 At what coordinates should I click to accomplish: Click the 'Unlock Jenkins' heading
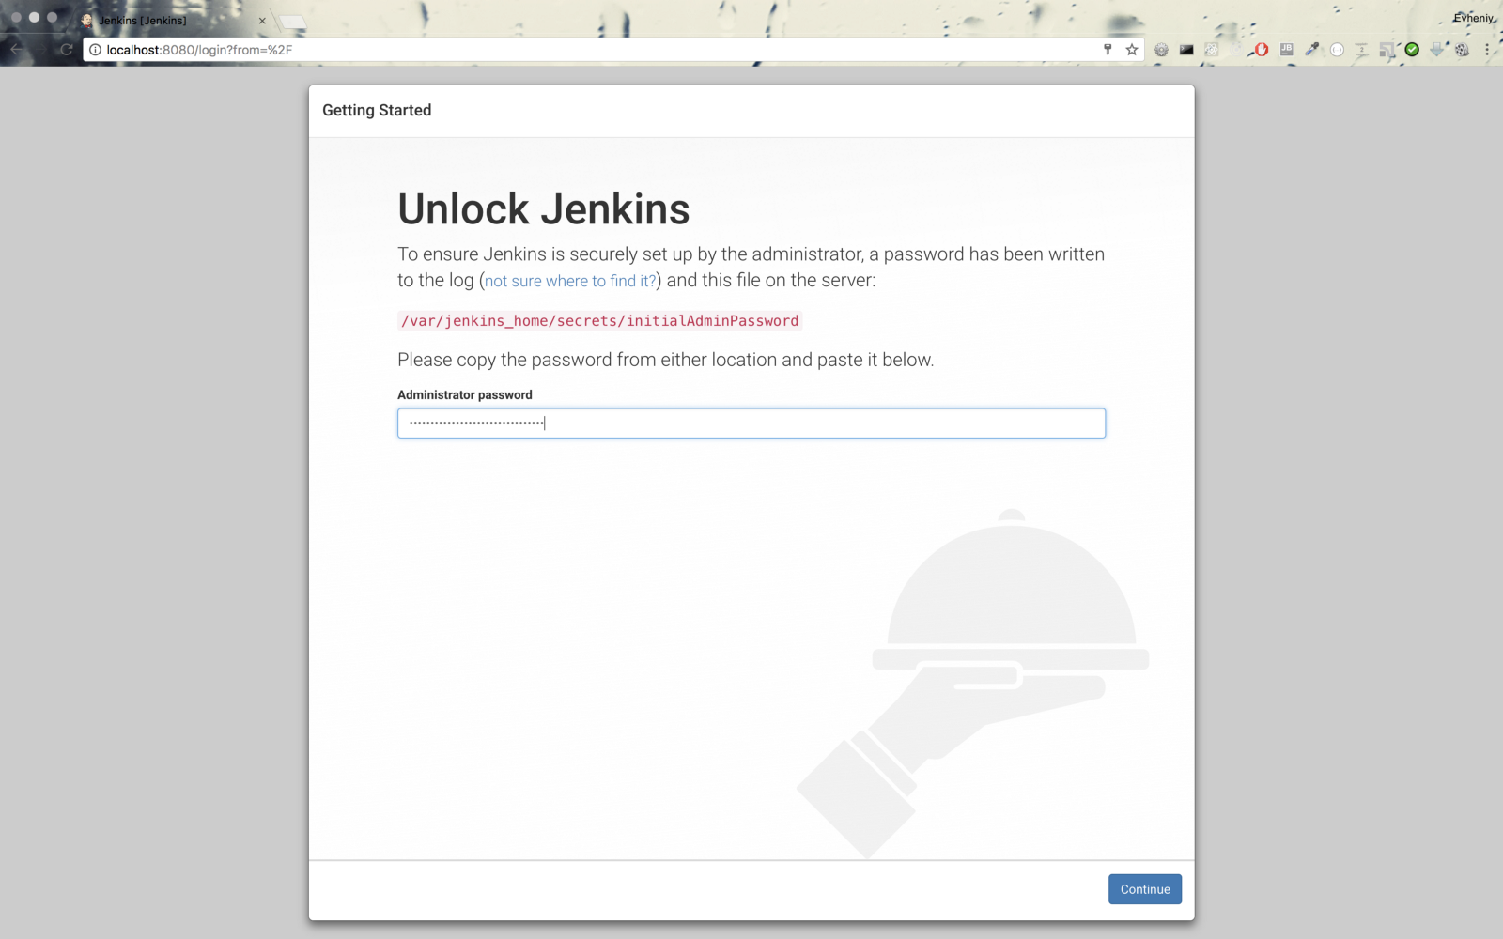point(544,208)
